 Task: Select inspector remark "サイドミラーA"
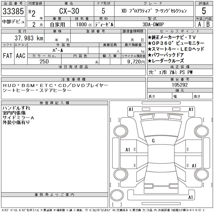click(18, 118)
